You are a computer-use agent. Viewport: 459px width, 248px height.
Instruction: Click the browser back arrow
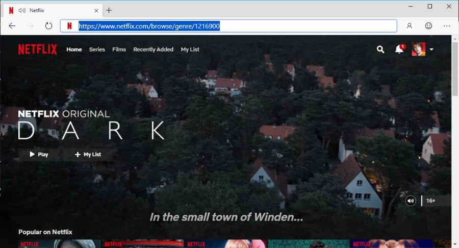12,26
